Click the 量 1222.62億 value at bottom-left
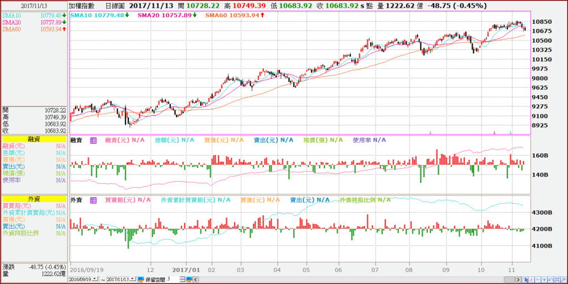Screen dimensions: 568x284 [x=55, y=274]
